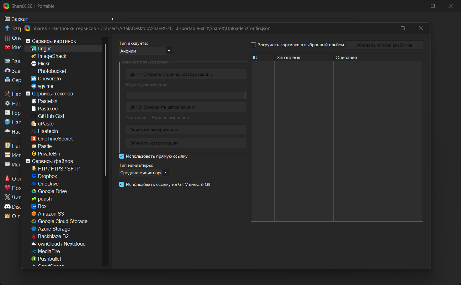Minimize the services settings window
This screenshot has width=461, height=285.
coord(384,28)
